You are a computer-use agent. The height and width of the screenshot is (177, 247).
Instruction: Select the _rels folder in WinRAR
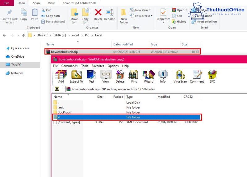click(x=61, y=107)
